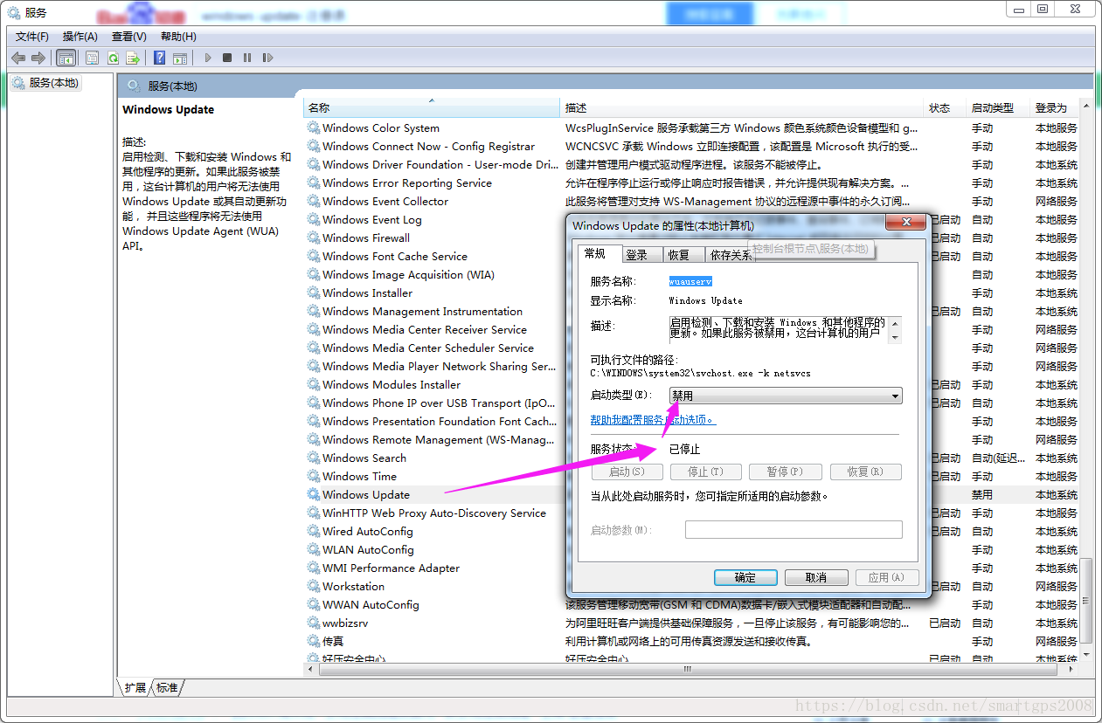Image resolution: width=1102 pixels, height=723 pixels.
Task: Click the gear icon beside Windows Search
Action: tap(314, 458)
